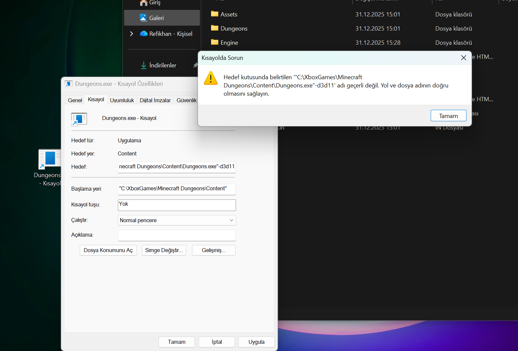The width and height of the screenshot is (518, 351).
Task: Focus the Kısayol tuşu field showing Yok
Action: point(177,205)
